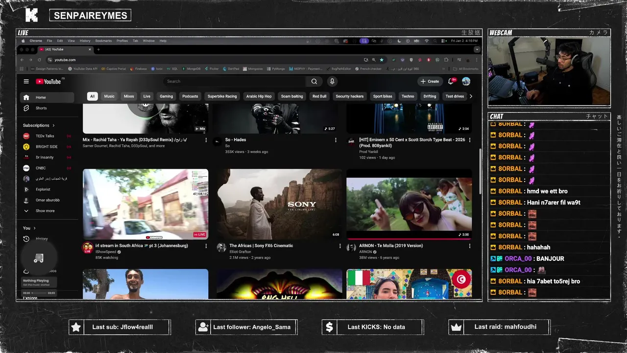Image resolution: width=627 pixels, height=353 pixels.
Task: Click the Create button
Action: [430, 81]
